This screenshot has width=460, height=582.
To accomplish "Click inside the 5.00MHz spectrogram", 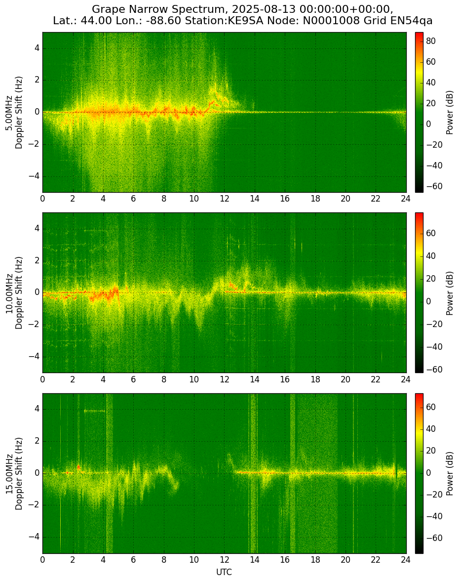I will 224,112.
